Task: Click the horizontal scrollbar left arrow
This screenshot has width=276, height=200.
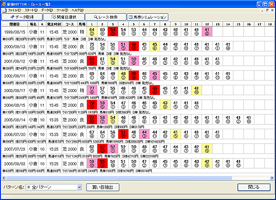Action: (x=4, y=178)
